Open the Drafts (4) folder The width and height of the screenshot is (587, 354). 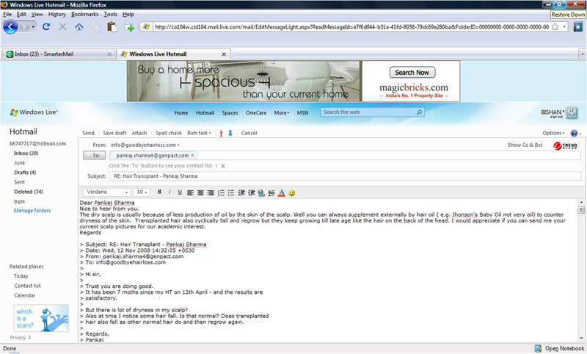point(25,172)
